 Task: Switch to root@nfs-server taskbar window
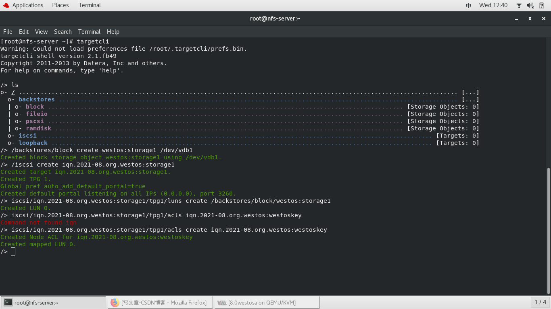pos(54,303)
